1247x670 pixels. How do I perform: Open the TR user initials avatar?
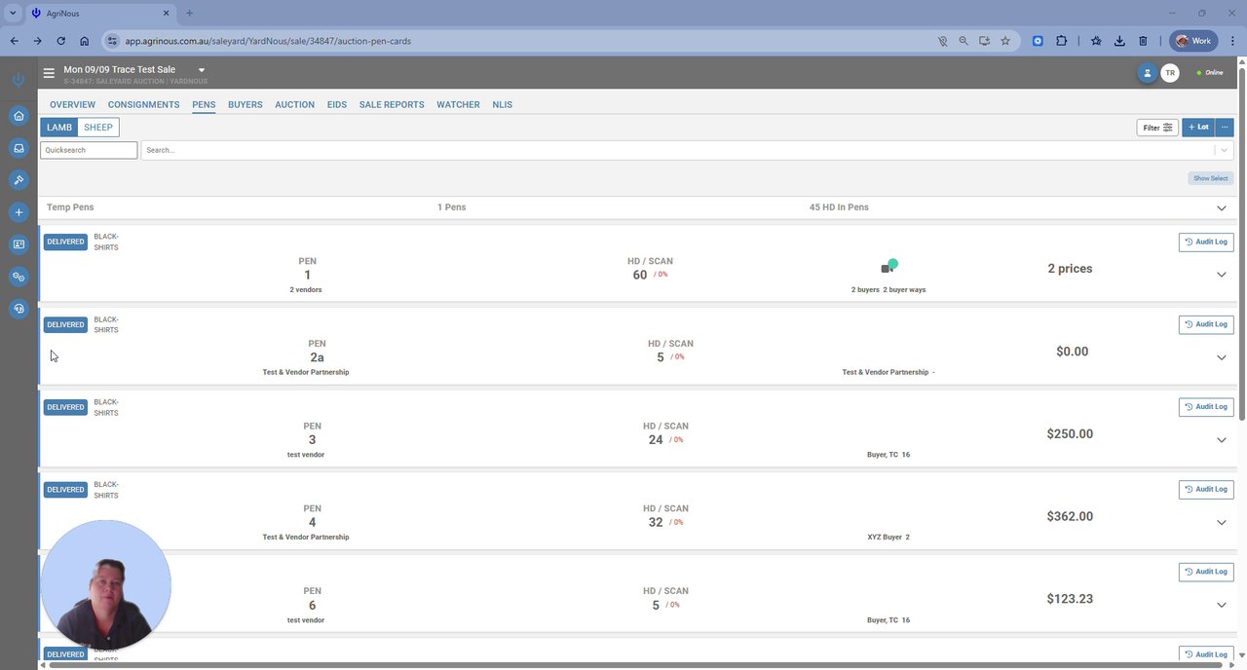tap(1170, 73)
